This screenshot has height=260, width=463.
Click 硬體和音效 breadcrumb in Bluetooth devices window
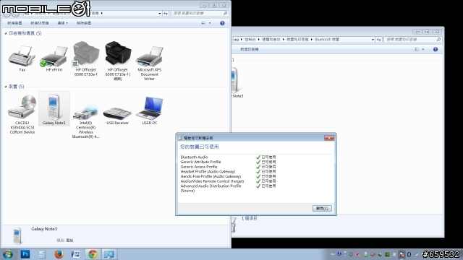(271, 40)
